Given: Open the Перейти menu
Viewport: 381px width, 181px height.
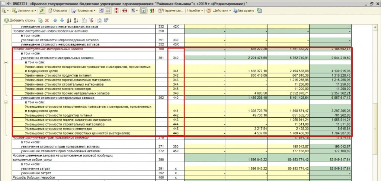Looking at the screenshot, I should (195, 10).
